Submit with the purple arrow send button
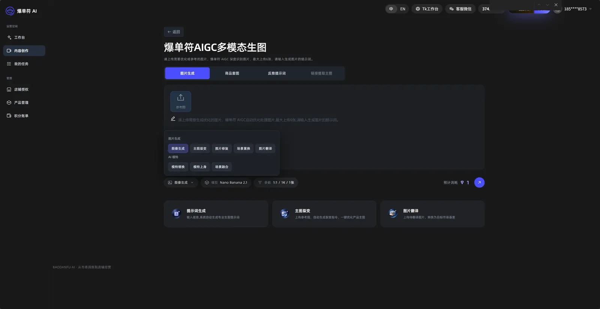Viewport: 600px width, 309px height. 479,182
